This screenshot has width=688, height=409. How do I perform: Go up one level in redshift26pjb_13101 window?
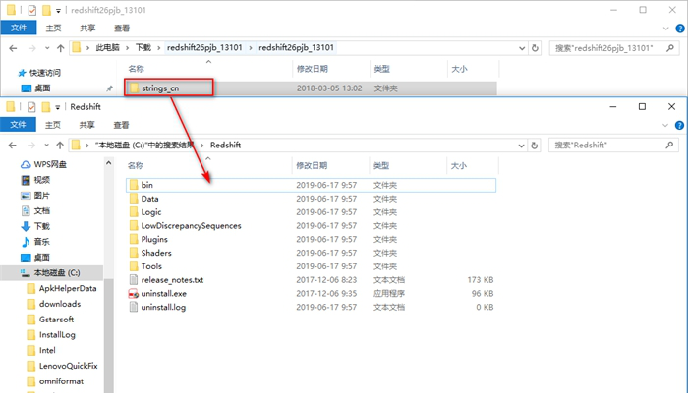point(61,48)
